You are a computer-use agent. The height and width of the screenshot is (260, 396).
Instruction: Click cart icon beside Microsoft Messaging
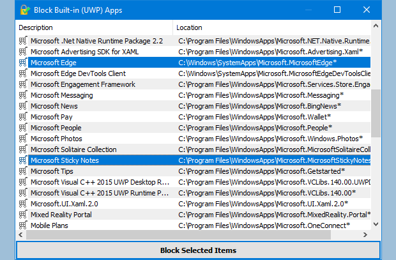pos(23,95)
